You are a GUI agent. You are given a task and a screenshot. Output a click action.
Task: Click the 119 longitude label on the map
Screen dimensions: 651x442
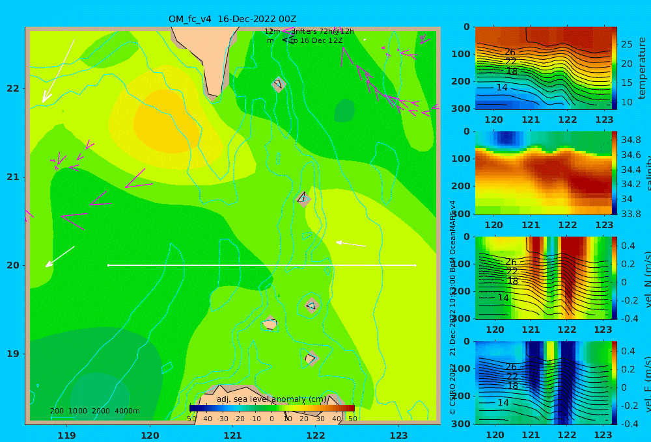(66, 435)
